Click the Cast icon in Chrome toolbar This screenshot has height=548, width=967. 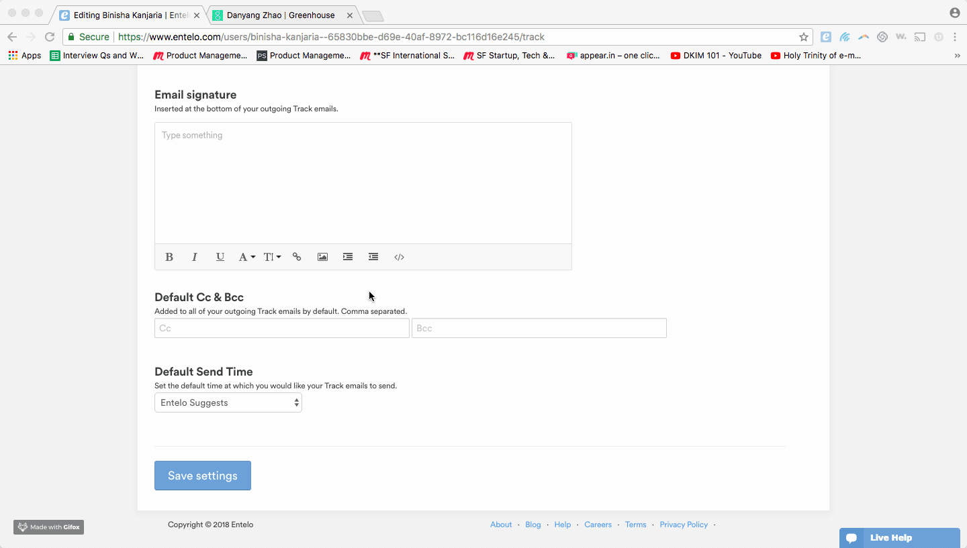pyautogui.click(x=920, y=37)
